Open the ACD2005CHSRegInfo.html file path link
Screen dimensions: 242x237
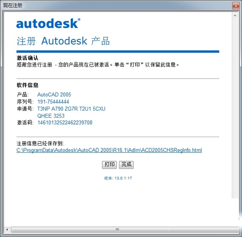pyautogui.click(x=109, y=150)
